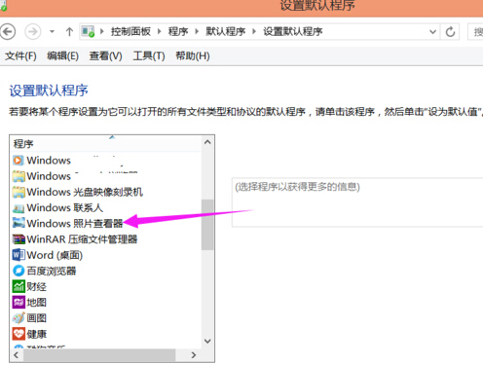Click the 默认程序 breadcrumb

click(x=226, y=31)
